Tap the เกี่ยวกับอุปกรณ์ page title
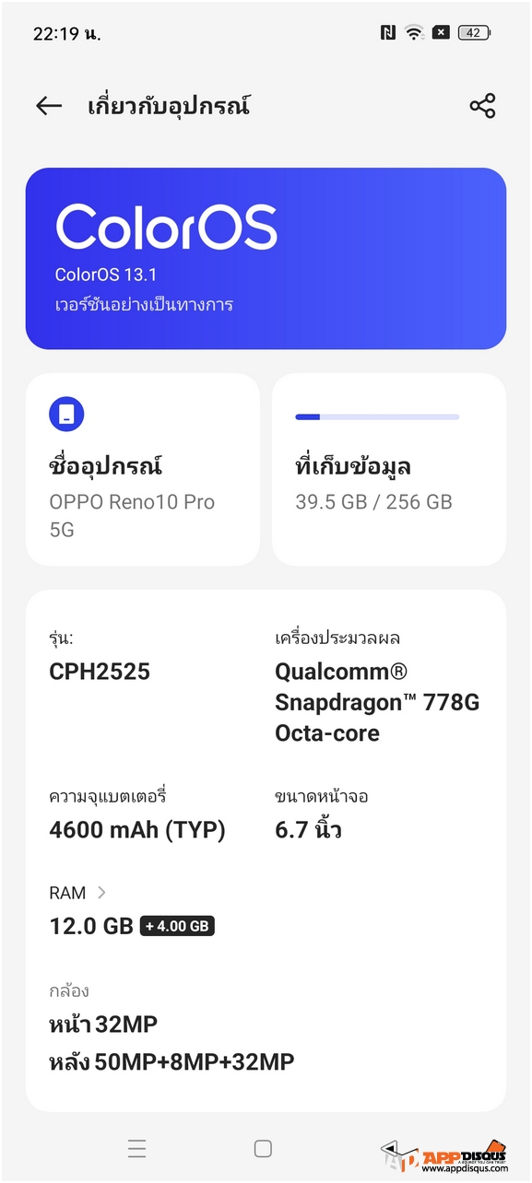Screen dimensions: 532x1183 [169, 106]
